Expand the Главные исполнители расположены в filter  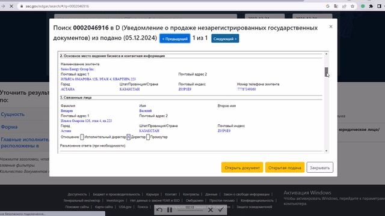25,143
